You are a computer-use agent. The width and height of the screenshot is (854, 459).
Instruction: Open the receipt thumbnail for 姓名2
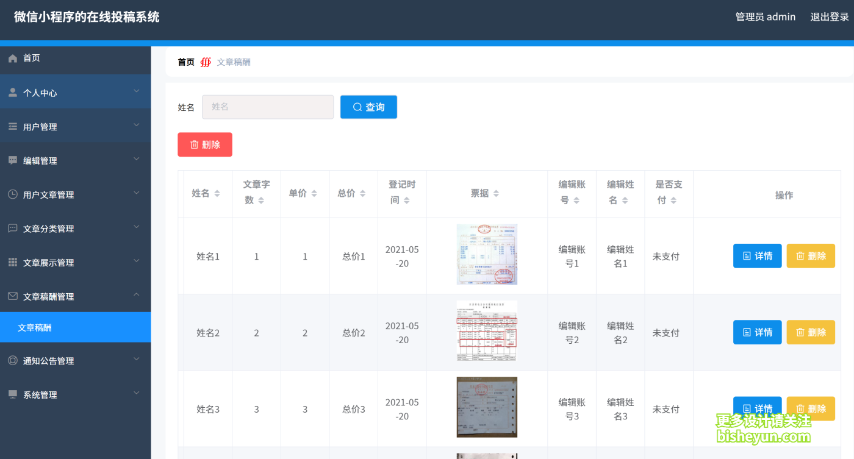(x=487, y=330)
